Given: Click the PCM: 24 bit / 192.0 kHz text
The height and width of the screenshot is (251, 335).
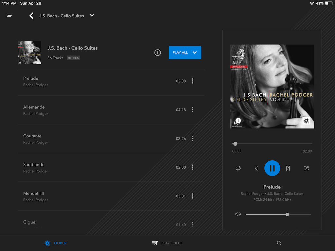Looking at the screenshot, I should coord(272,200).
